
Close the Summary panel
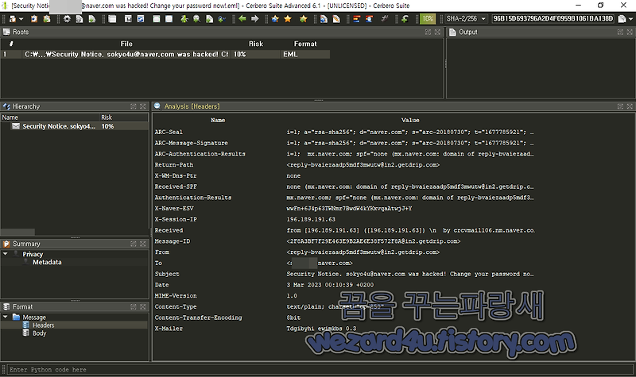(x=143, y=244)
